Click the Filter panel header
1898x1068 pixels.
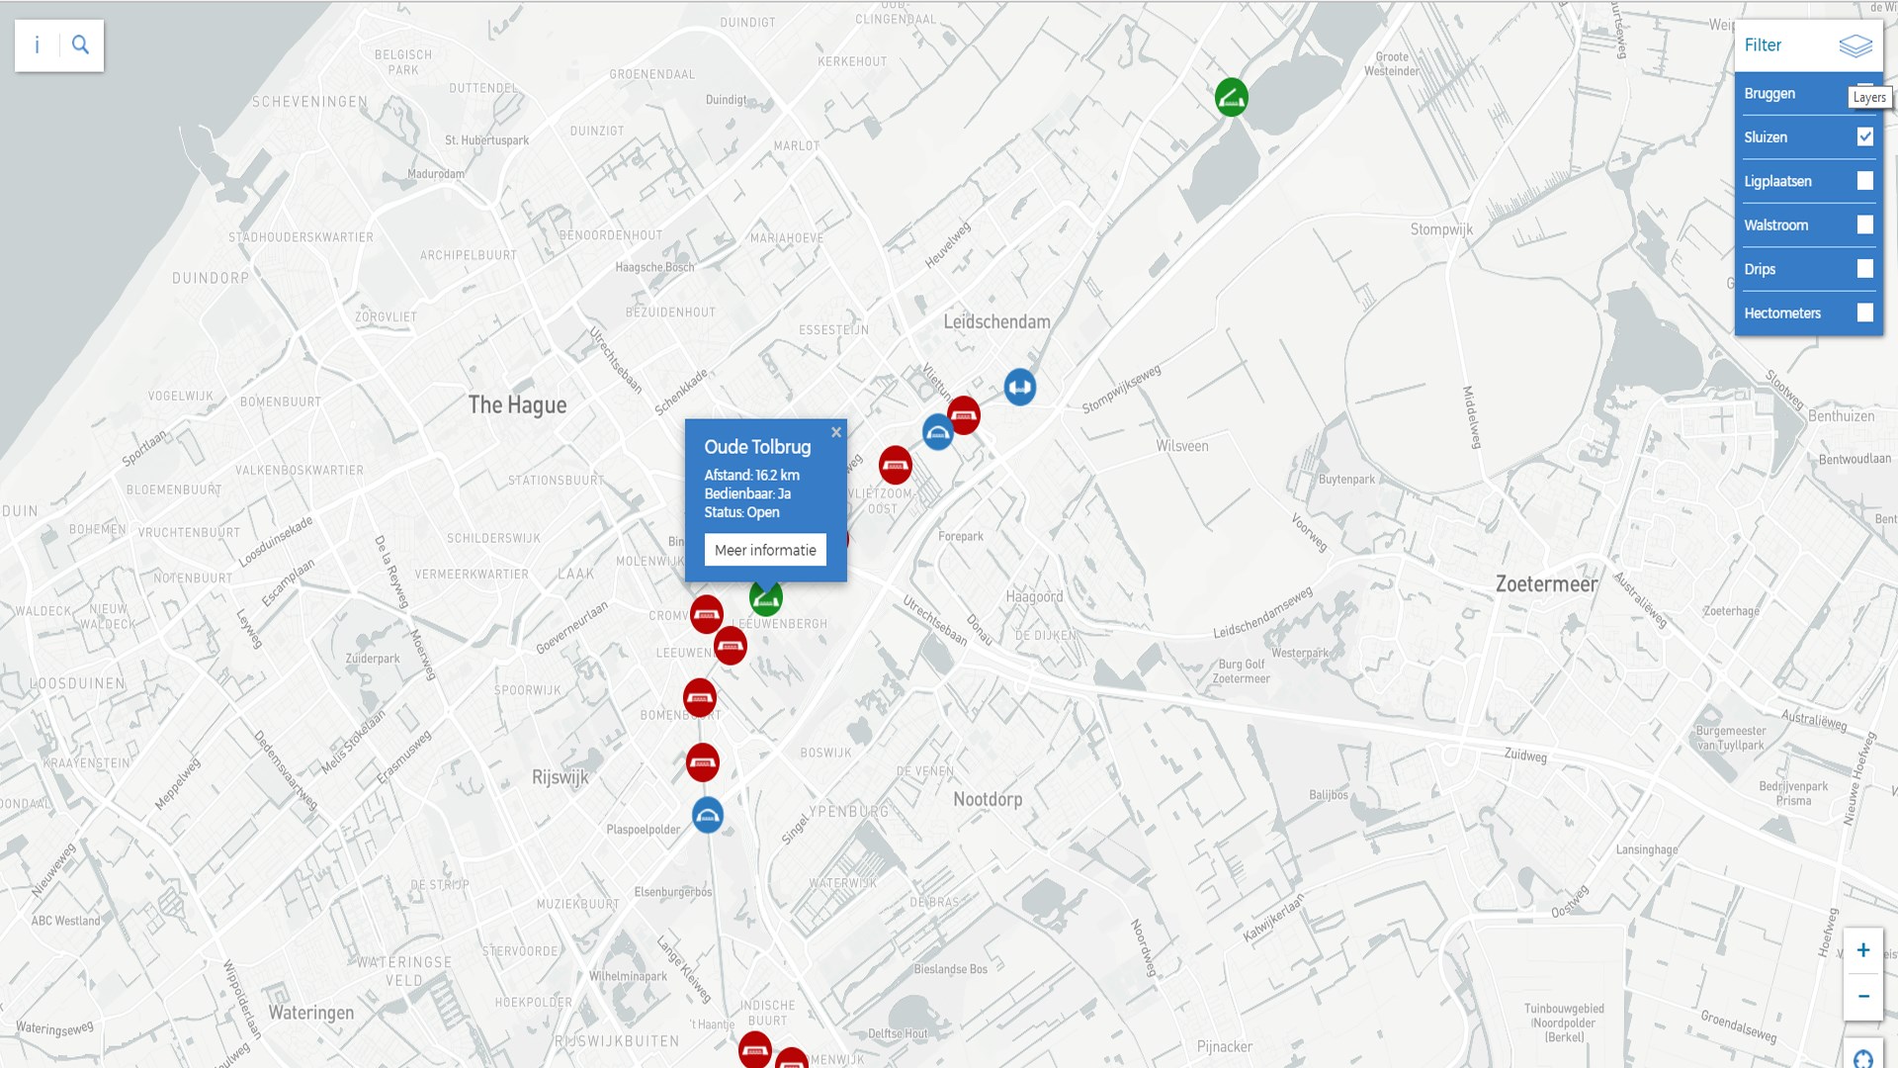click(1763, 45)
